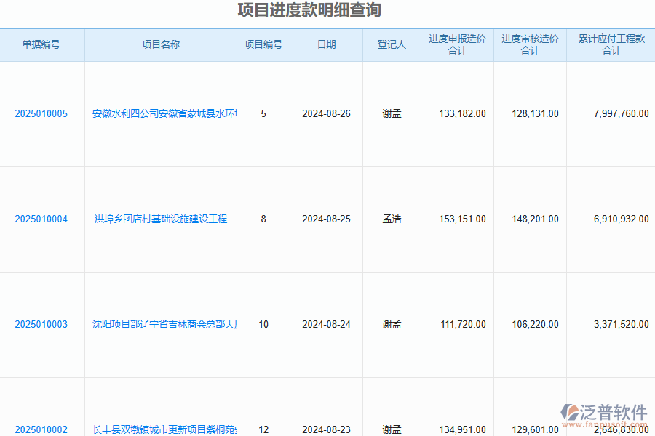Screen dimensions: 655x436
Task: Open document 2025010003 details
Action: 42,324
